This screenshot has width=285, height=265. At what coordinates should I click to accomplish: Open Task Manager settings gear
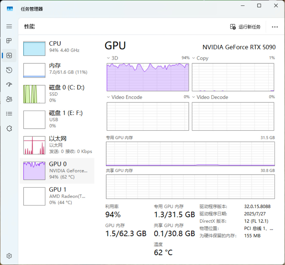click(x=9, y=256)
